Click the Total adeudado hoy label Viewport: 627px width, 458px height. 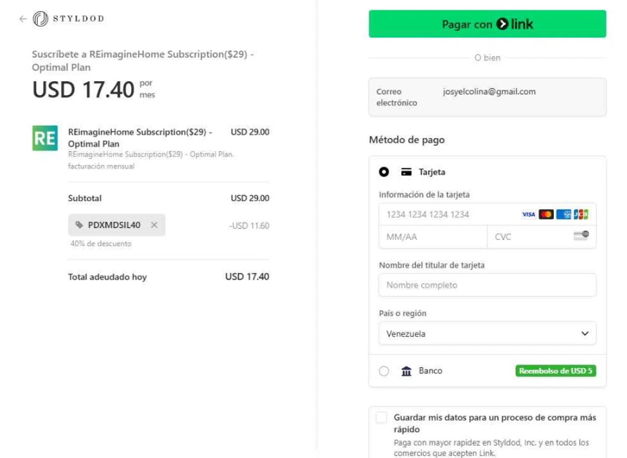click(107, 277)
